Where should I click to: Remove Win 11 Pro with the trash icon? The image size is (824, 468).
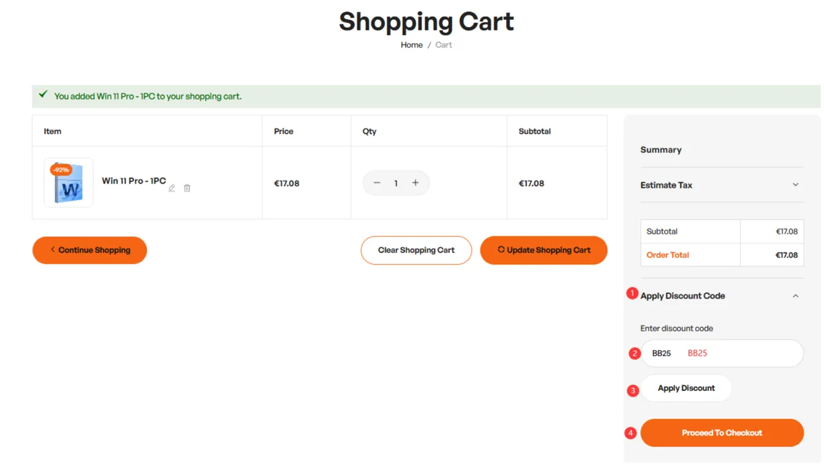pyautogui.click(x=187, y=188)
